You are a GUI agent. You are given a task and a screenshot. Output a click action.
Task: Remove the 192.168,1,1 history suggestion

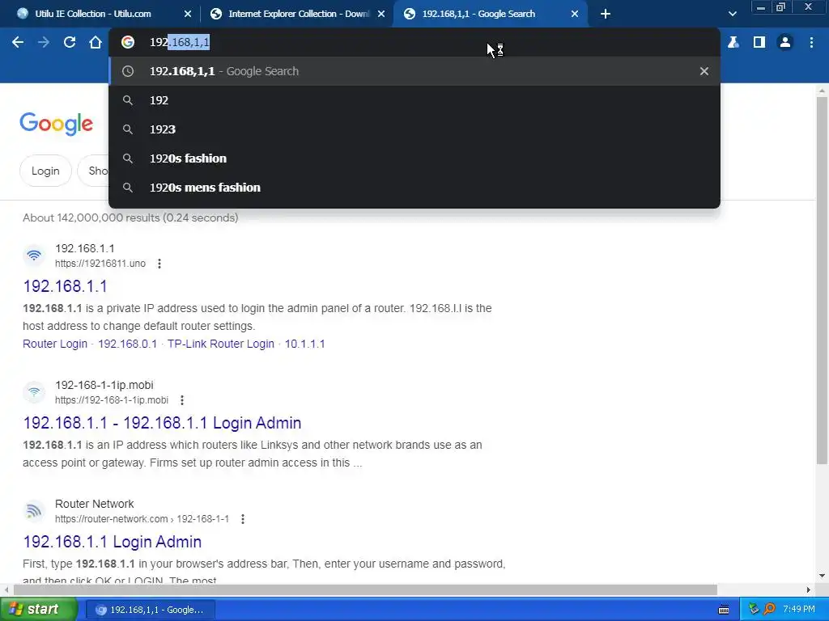tap(704, 71)
